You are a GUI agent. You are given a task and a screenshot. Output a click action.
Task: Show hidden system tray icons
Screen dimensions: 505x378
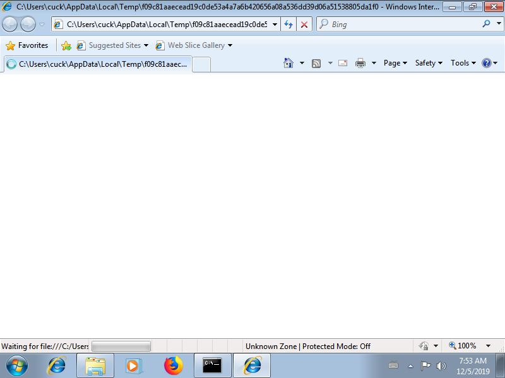(411, 366)
